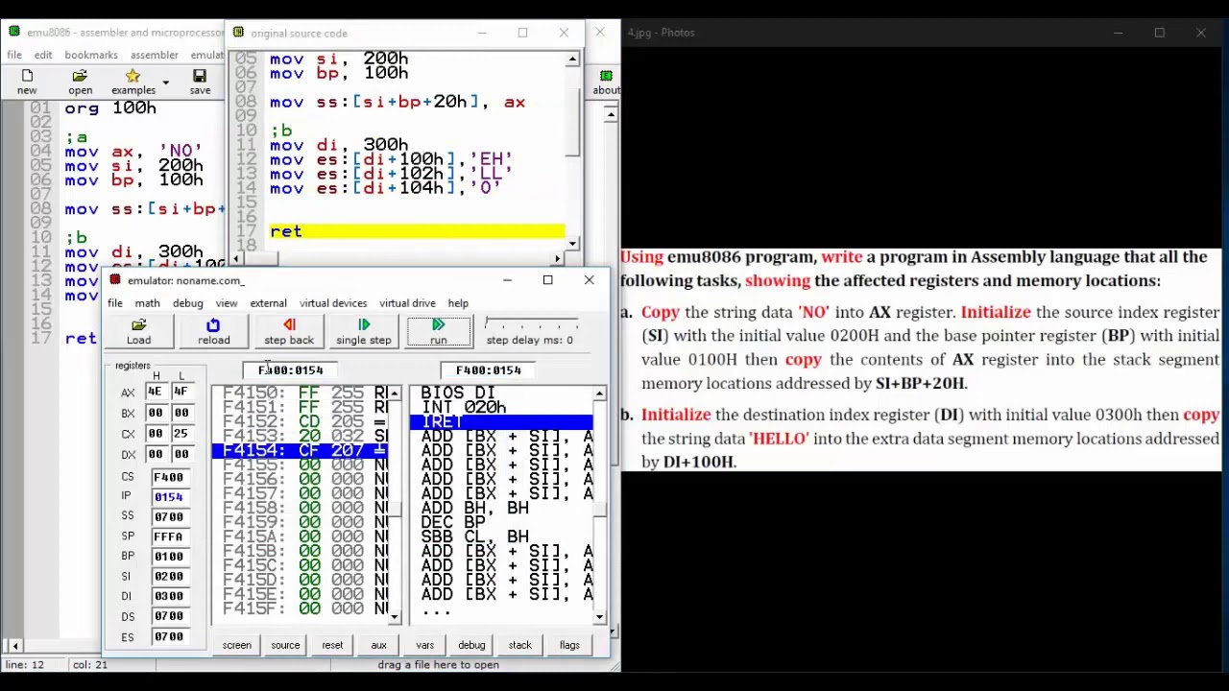This screenshot has width=1229, height=691.
Task: Open the virtual devices menu
Action: click(x=333, y=303)
